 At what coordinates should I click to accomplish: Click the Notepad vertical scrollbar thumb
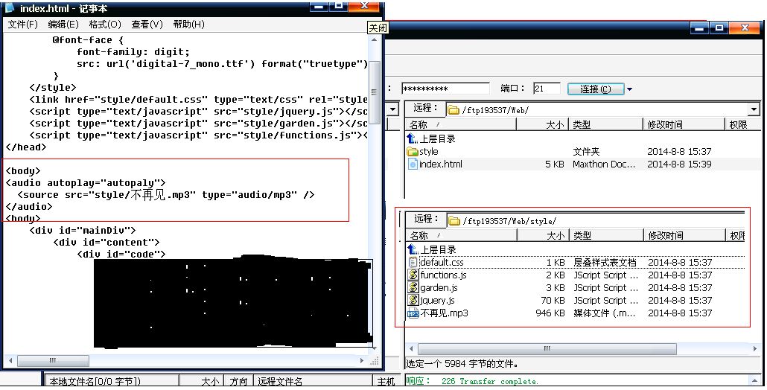[x=375, y=92]
